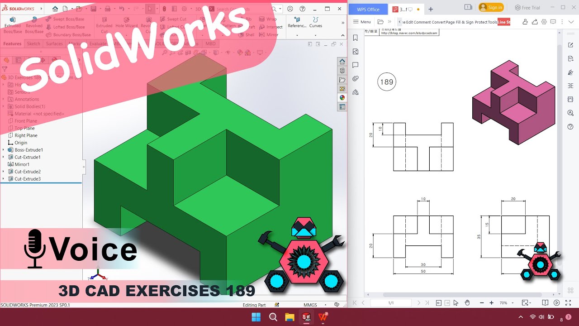
Task: Click the Free Trial link
Action: pos(527,7)
